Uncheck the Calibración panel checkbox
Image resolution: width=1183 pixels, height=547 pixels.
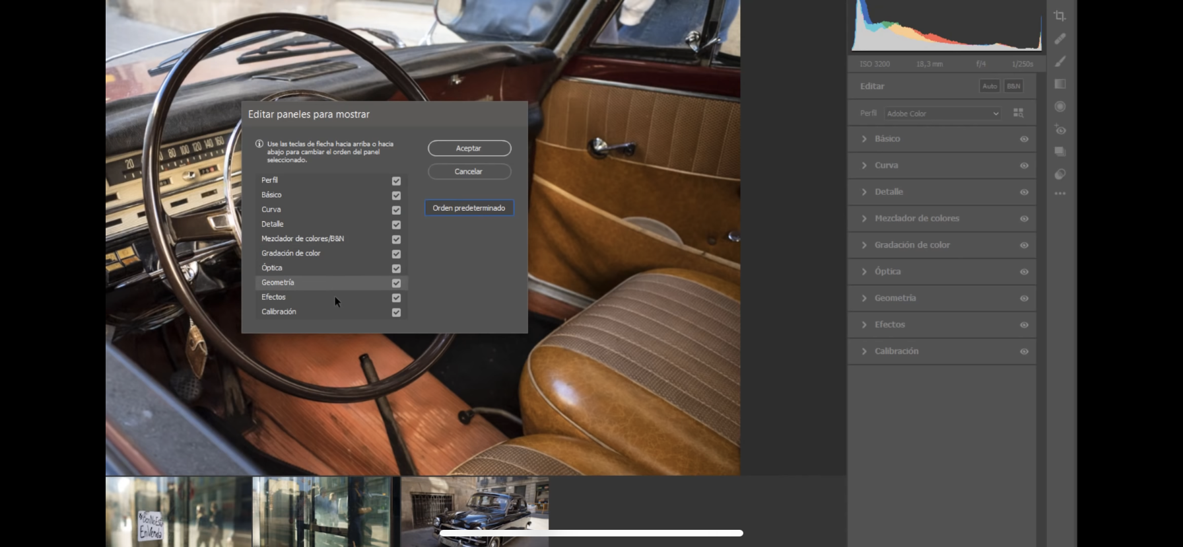pos(396,312)
